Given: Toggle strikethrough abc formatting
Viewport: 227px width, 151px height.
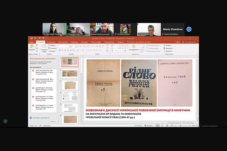Looking at the screenshot, I should pyautogui.click(x=71, y=50).
